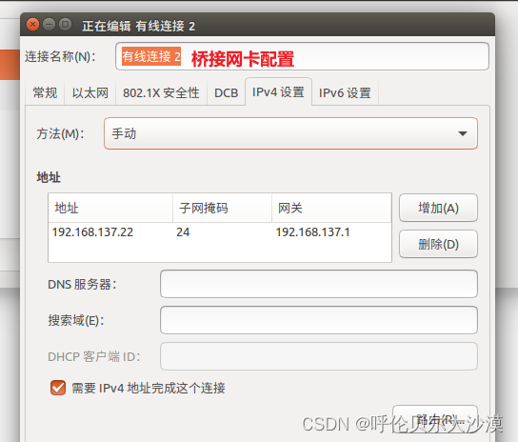Click the 网关 column header
Viewport: 518px width, 442px height.
tap(331, 208)
